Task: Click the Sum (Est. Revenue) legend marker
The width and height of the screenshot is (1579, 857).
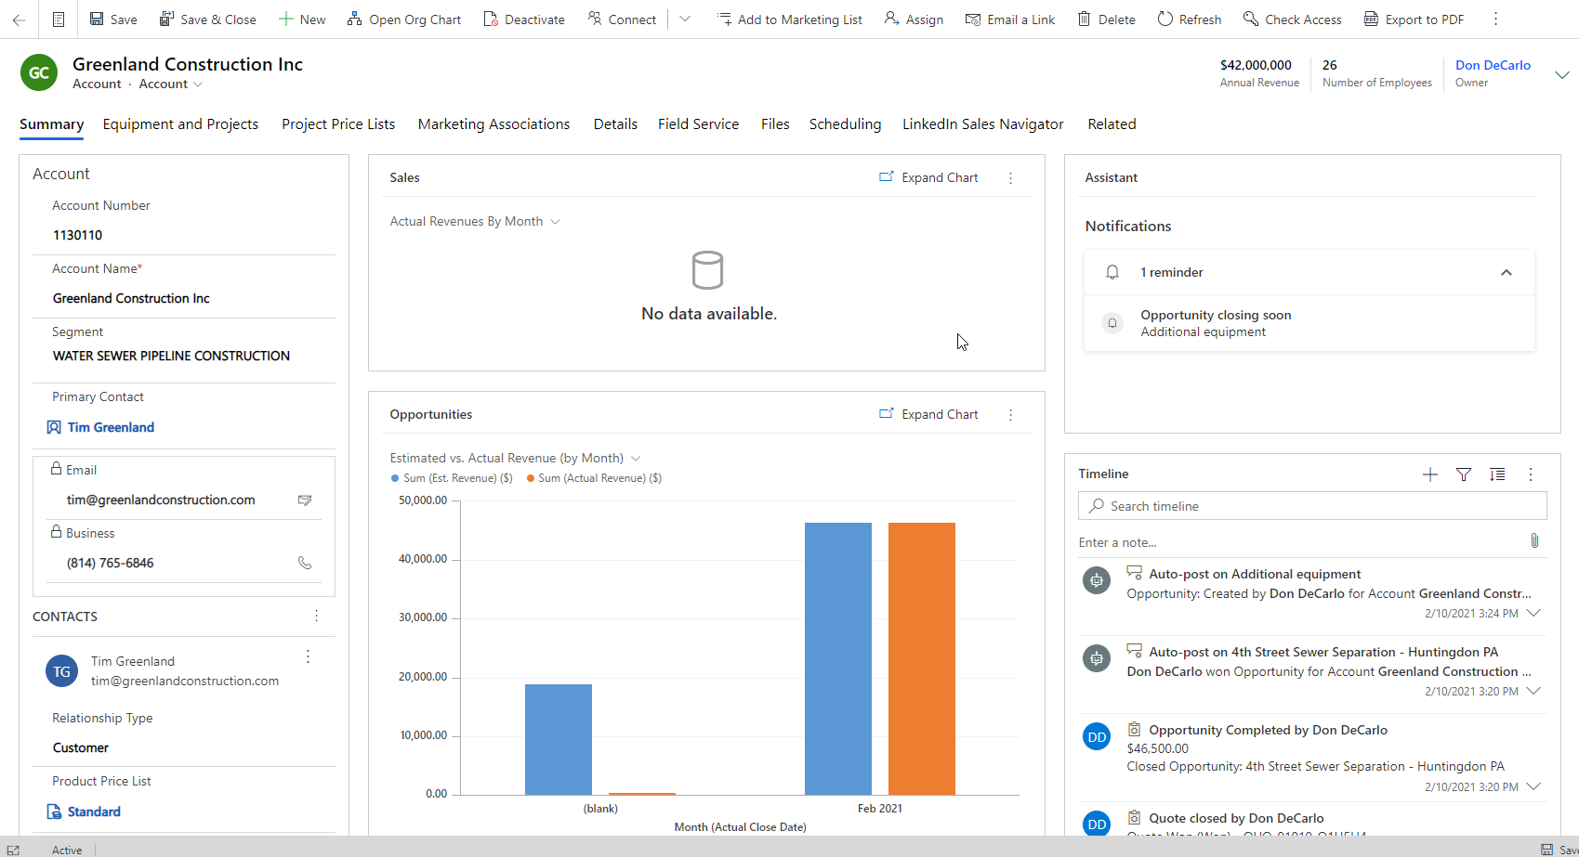Action: click(395, 478)
